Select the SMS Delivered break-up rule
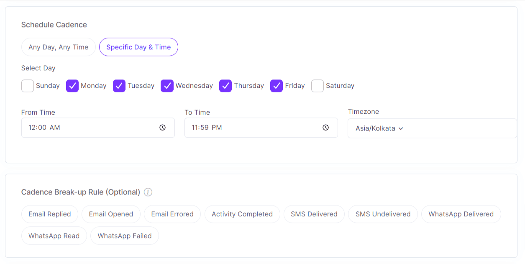The image size is (525, 264). [314, 214]
